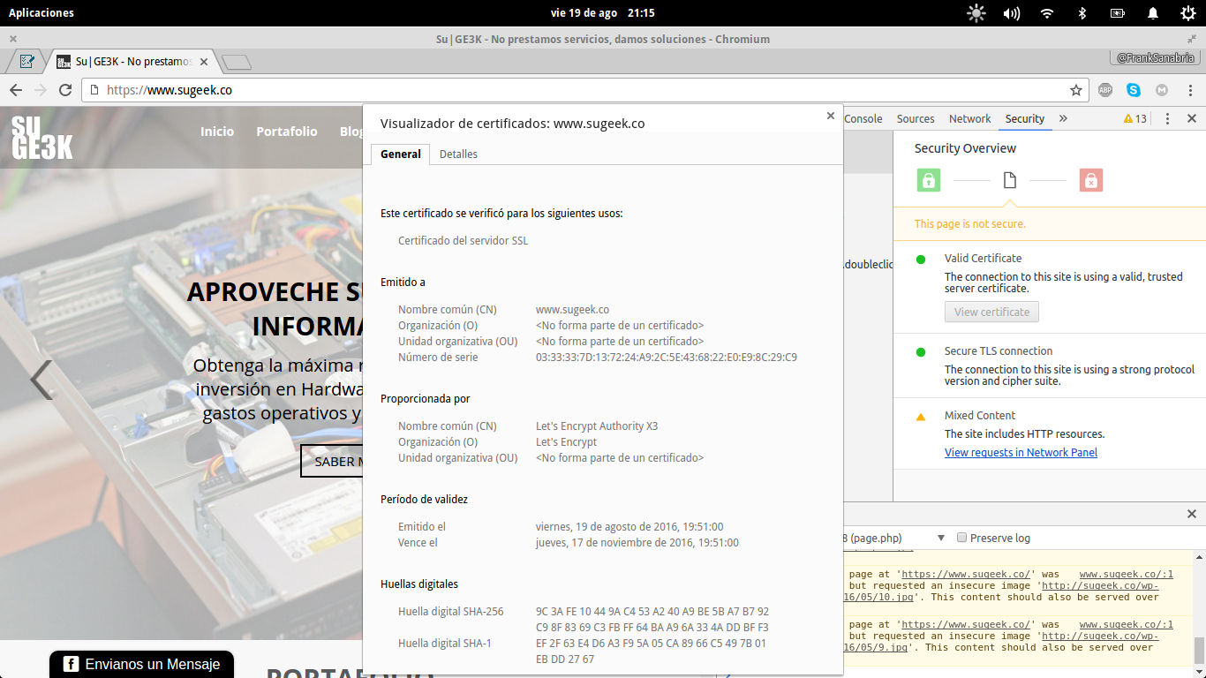The height and width of the screenshot is (678, 1206).
Task: Select the Security DevTools tab
Action: pos(1025,118)
